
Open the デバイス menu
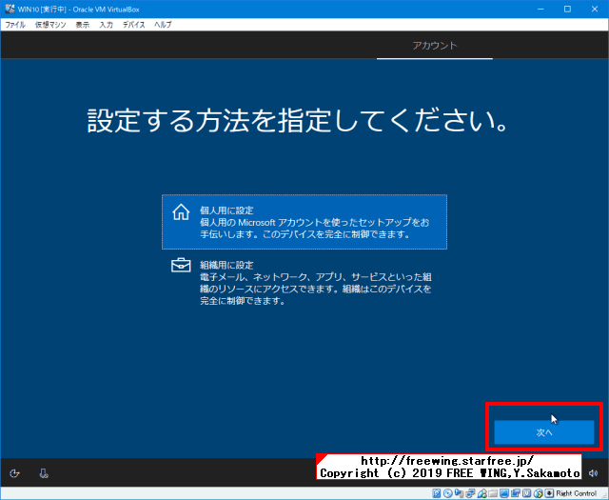[133, 25]
